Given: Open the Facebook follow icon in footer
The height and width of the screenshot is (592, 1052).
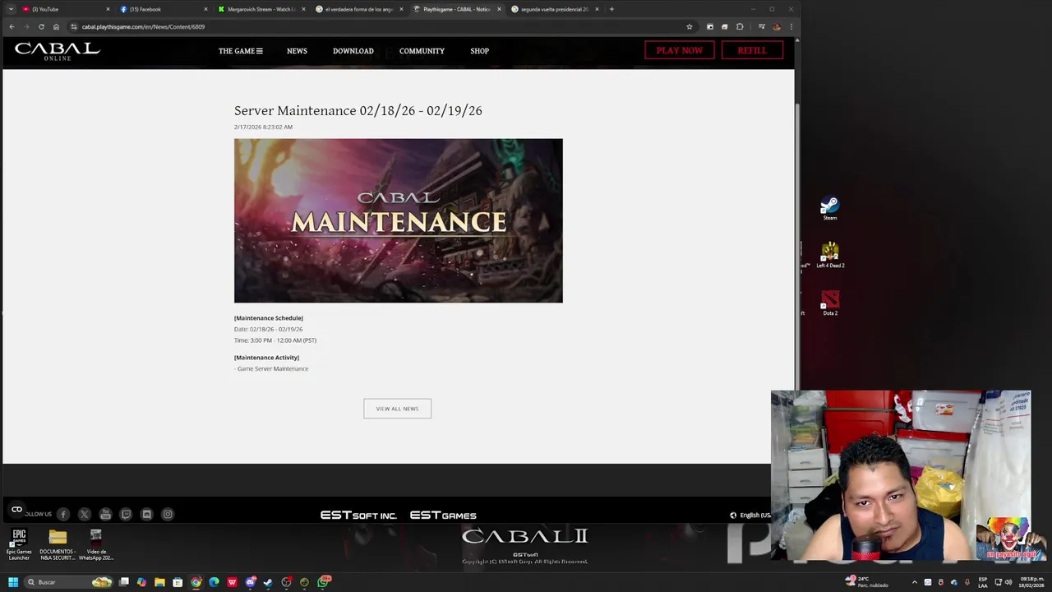Looking at the screenshot, I should tap(63, 514).
